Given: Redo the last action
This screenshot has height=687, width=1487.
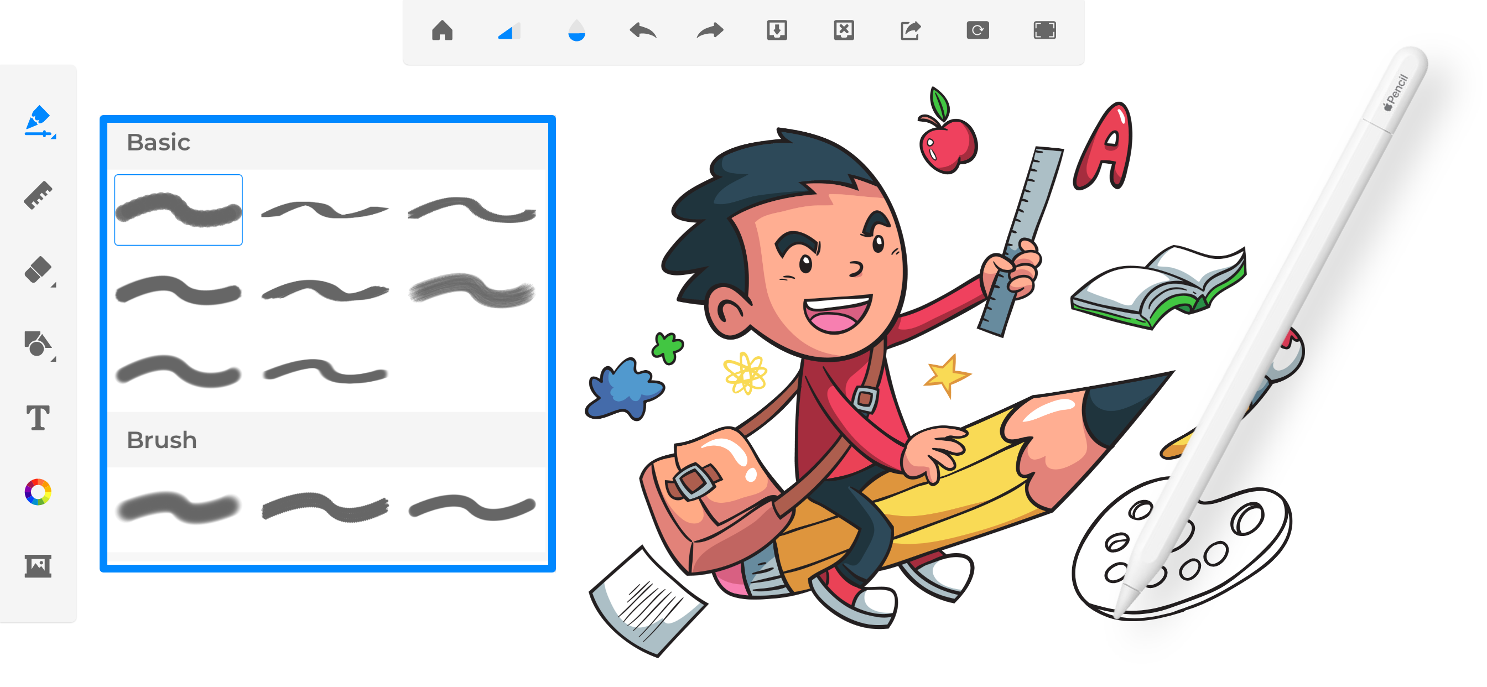Looking at the screenshot, I should pyautogui.click(x=710, y=30).
